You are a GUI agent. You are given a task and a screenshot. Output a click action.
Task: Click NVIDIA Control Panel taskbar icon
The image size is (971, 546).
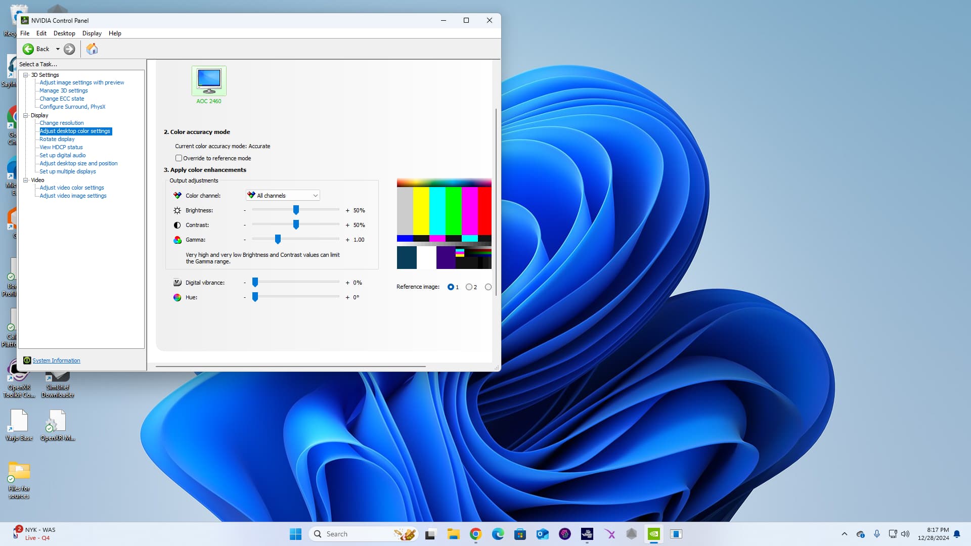(654, 534)
